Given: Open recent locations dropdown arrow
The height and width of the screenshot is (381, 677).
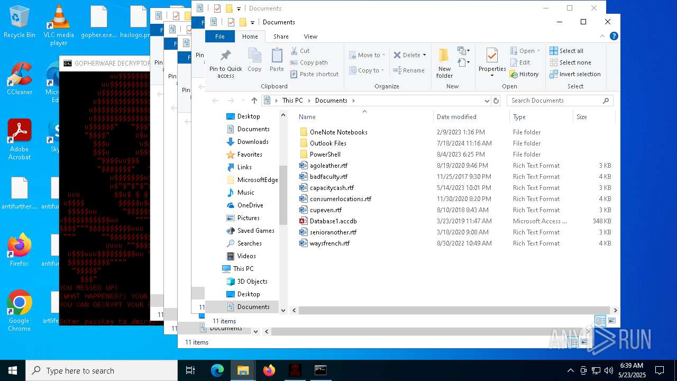Looking at the screenshot, I should [x=242, y=101].
